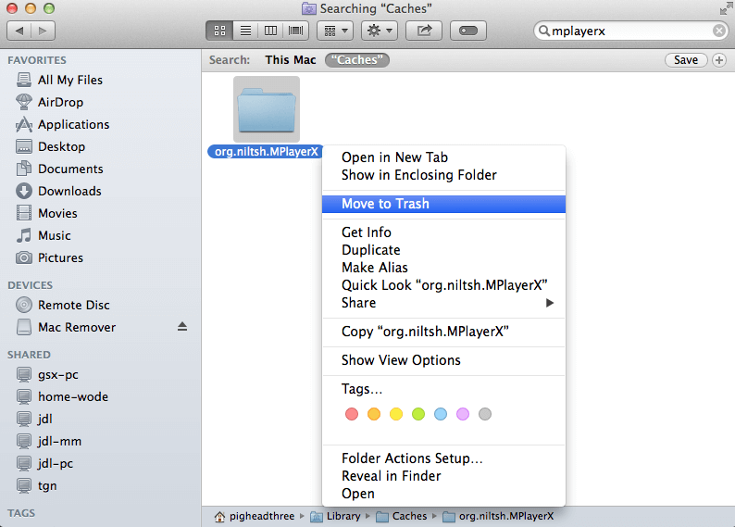Go back with the left arrow button
735x527 pixels.
[x=19, y=31]
